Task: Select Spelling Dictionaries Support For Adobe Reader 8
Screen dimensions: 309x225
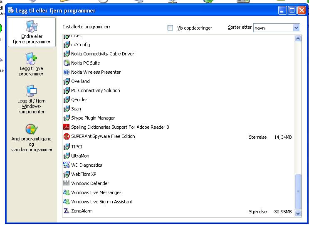Action: click(178, 127)
